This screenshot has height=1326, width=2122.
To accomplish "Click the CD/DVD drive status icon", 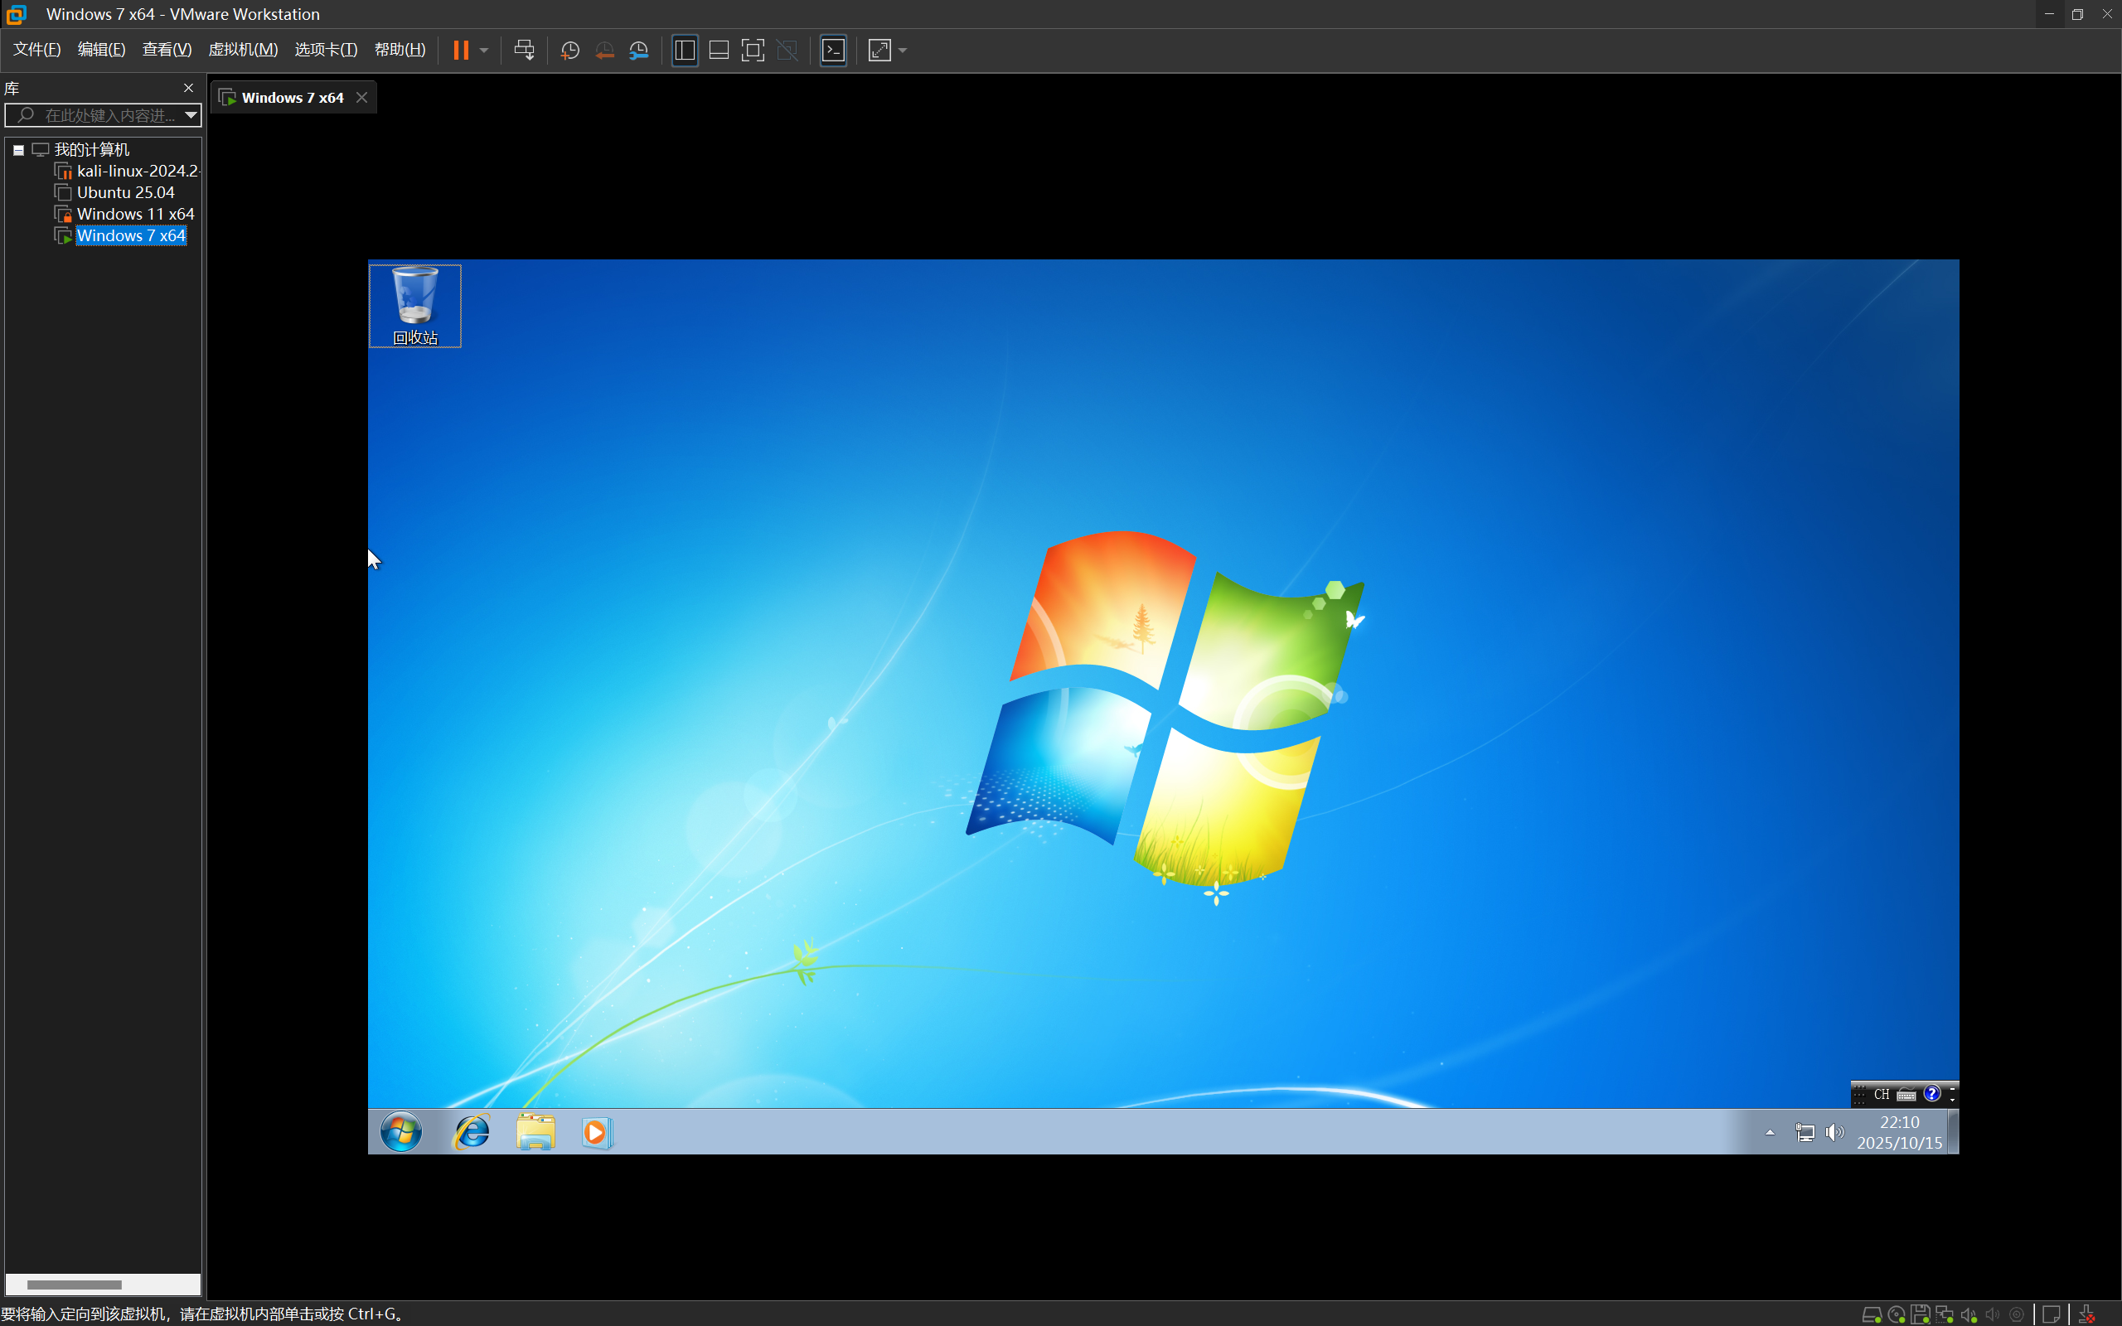I will coord(1896,1314).
